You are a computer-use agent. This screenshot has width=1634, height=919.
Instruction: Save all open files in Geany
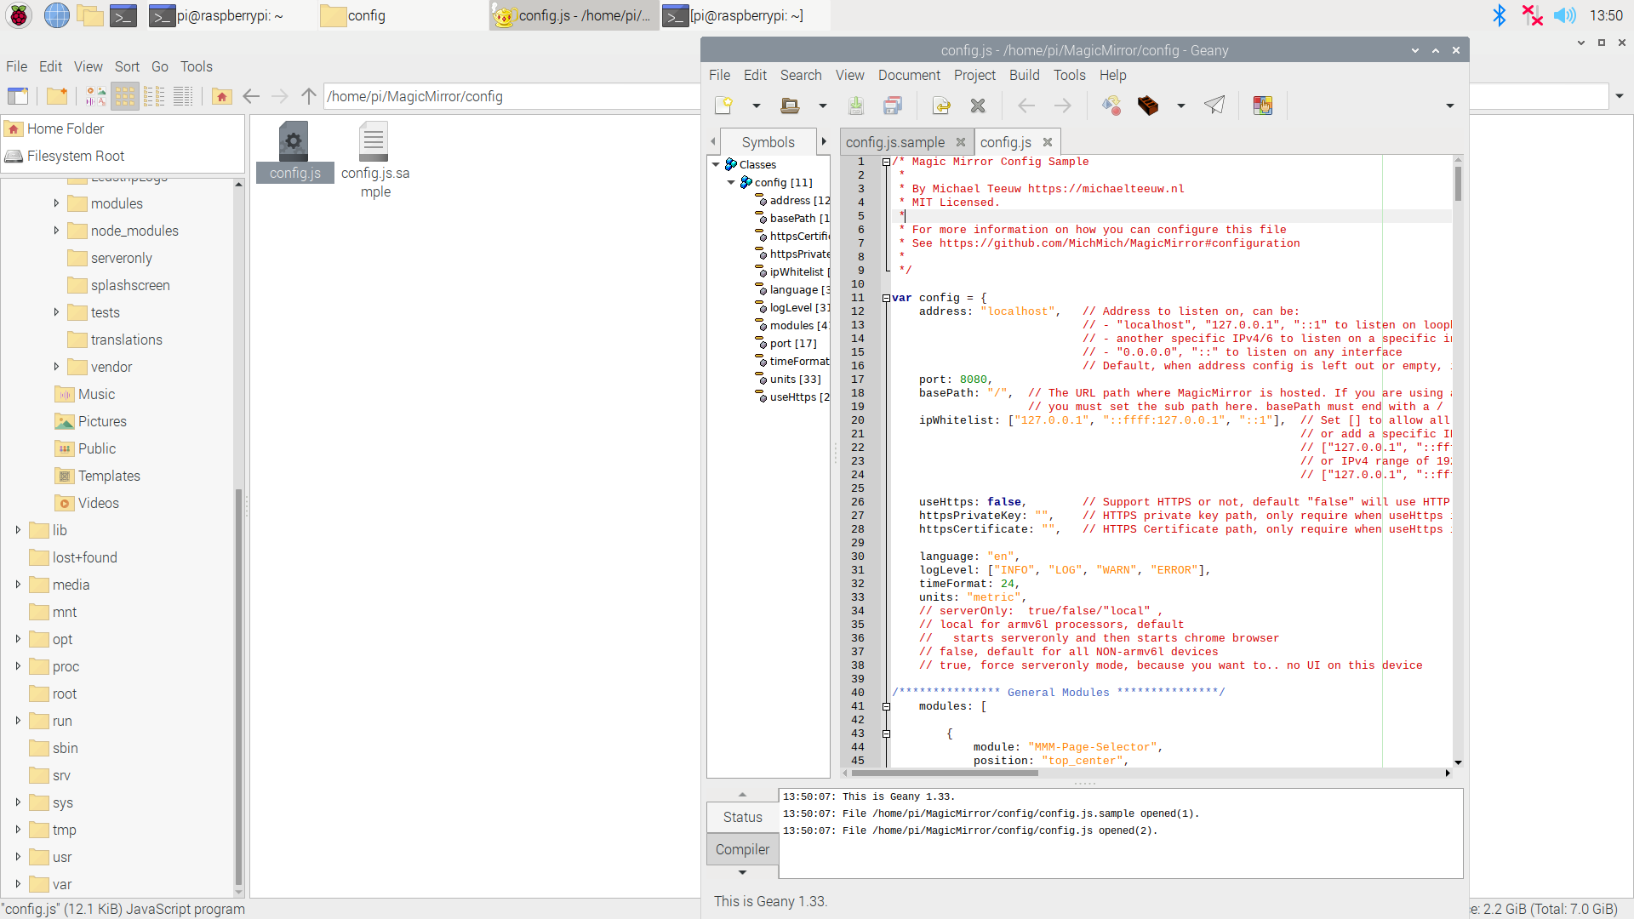(893, 106)
